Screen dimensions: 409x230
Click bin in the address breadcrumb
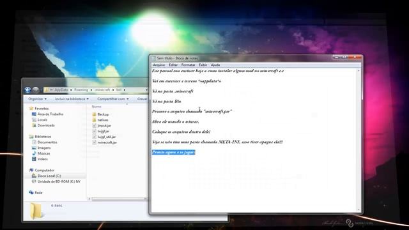click(x=119, y=90)
